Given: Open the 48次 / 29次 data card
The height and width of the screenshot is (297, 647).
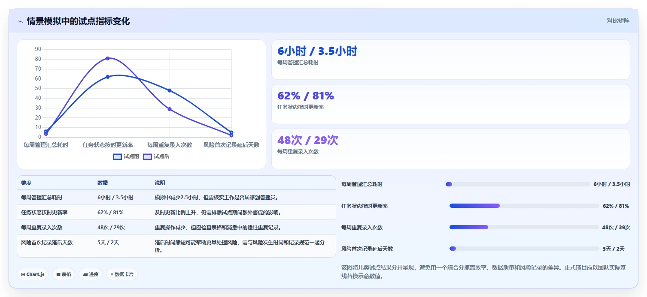Looking at the screenshot, I should (x=451, y=149).
